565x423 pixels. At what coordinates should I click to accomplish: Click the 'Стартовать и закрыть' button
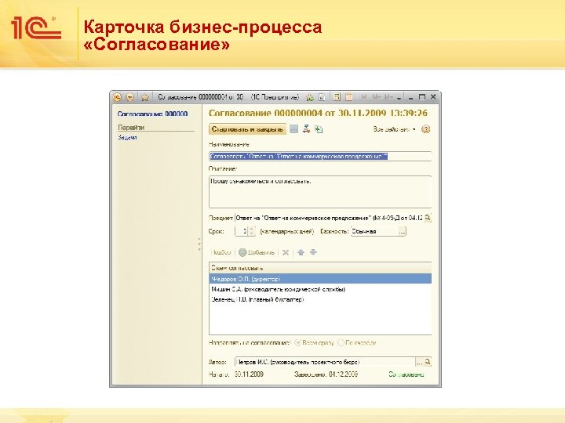point(247,129)
